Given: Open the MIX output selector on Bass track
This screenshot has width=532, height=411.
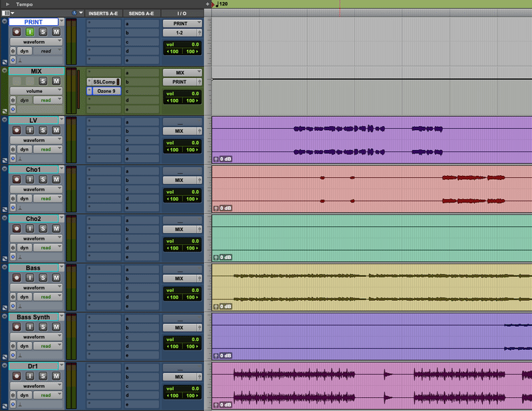Looking at the screenshot, I should tap(180, 278).
